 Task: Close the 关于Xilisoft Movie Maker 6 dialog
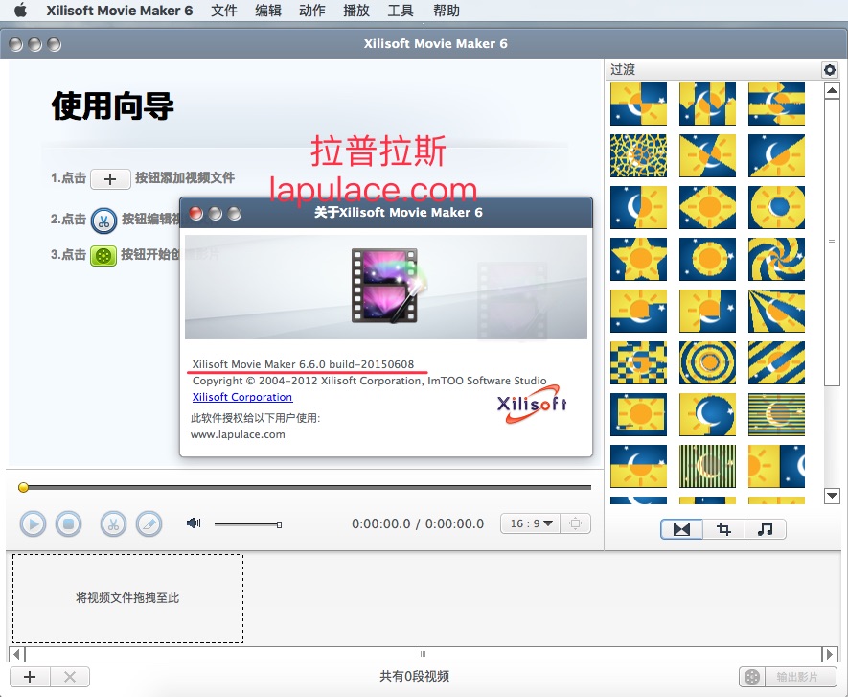pos(195,213)
